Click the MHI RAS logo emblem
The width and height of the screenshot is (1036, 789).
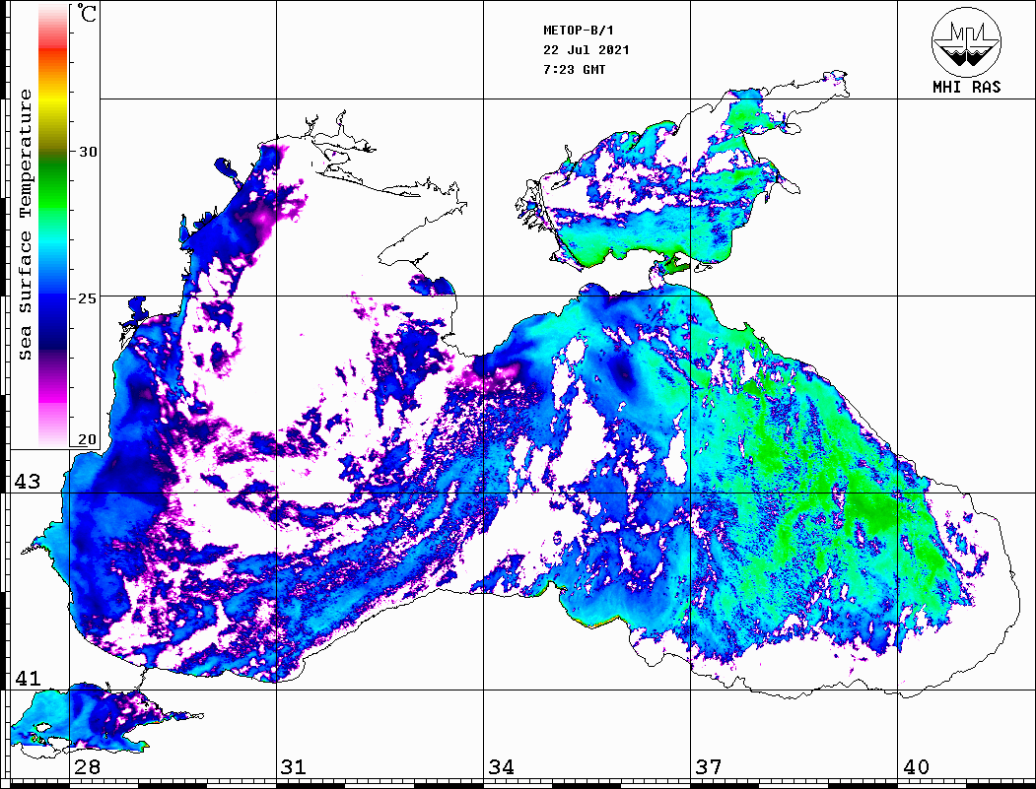tap(966, 41)
